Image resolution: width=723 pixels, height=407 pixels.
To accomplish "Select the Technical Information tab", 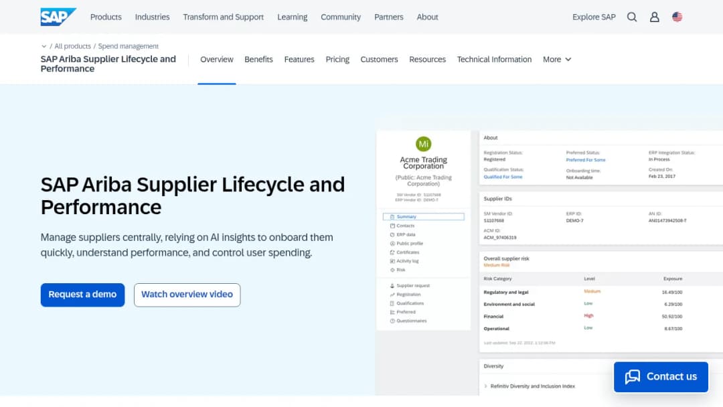I will point(494,60).
